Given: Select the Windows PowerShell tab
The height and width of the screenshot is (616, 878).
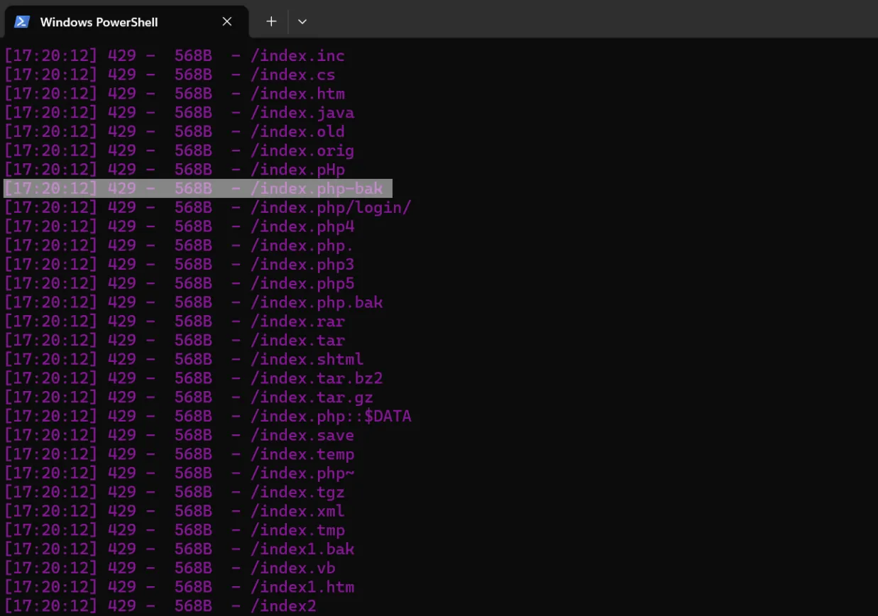Looking at the screenshot, I should pos(126,21).
